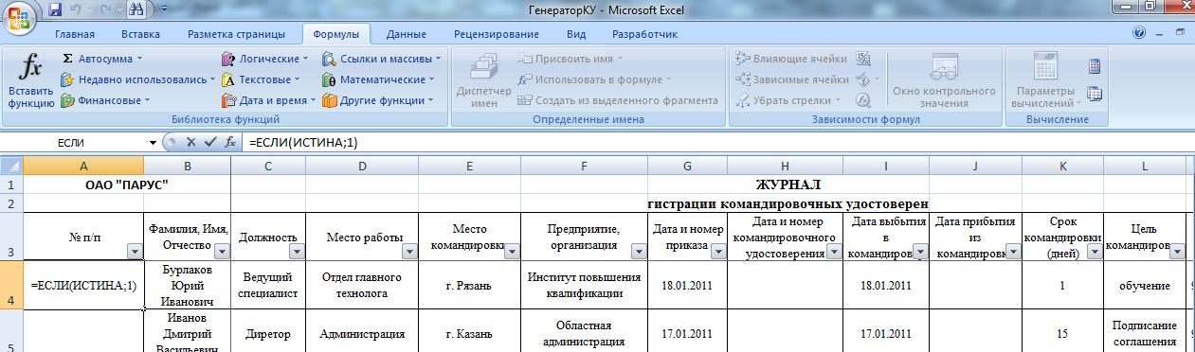
Task: Open Математические functions list
Action: (380, 79)
